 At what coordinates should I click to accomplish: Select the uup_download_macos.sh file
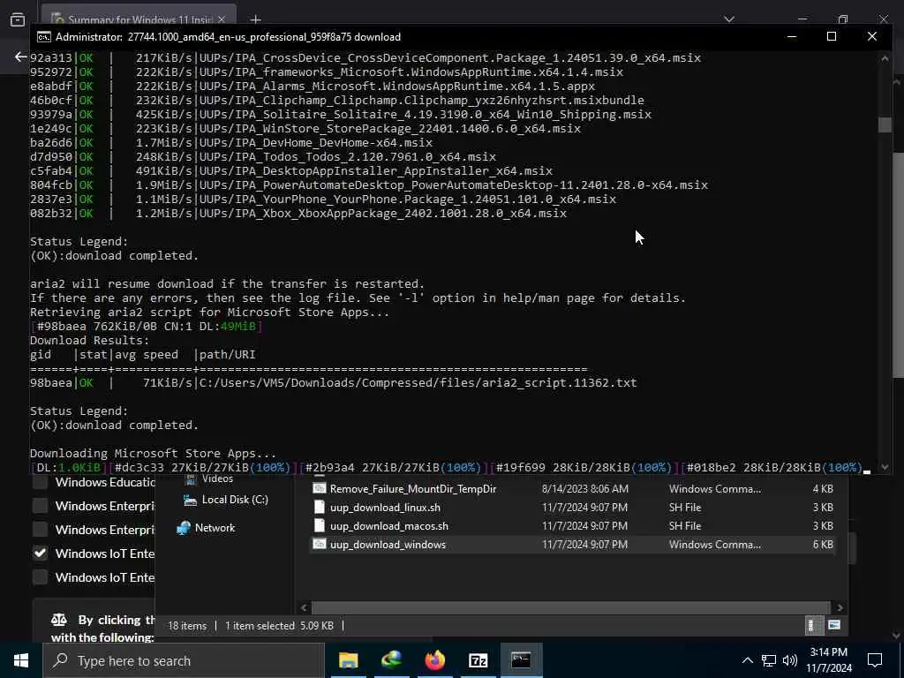coord(389,526)
